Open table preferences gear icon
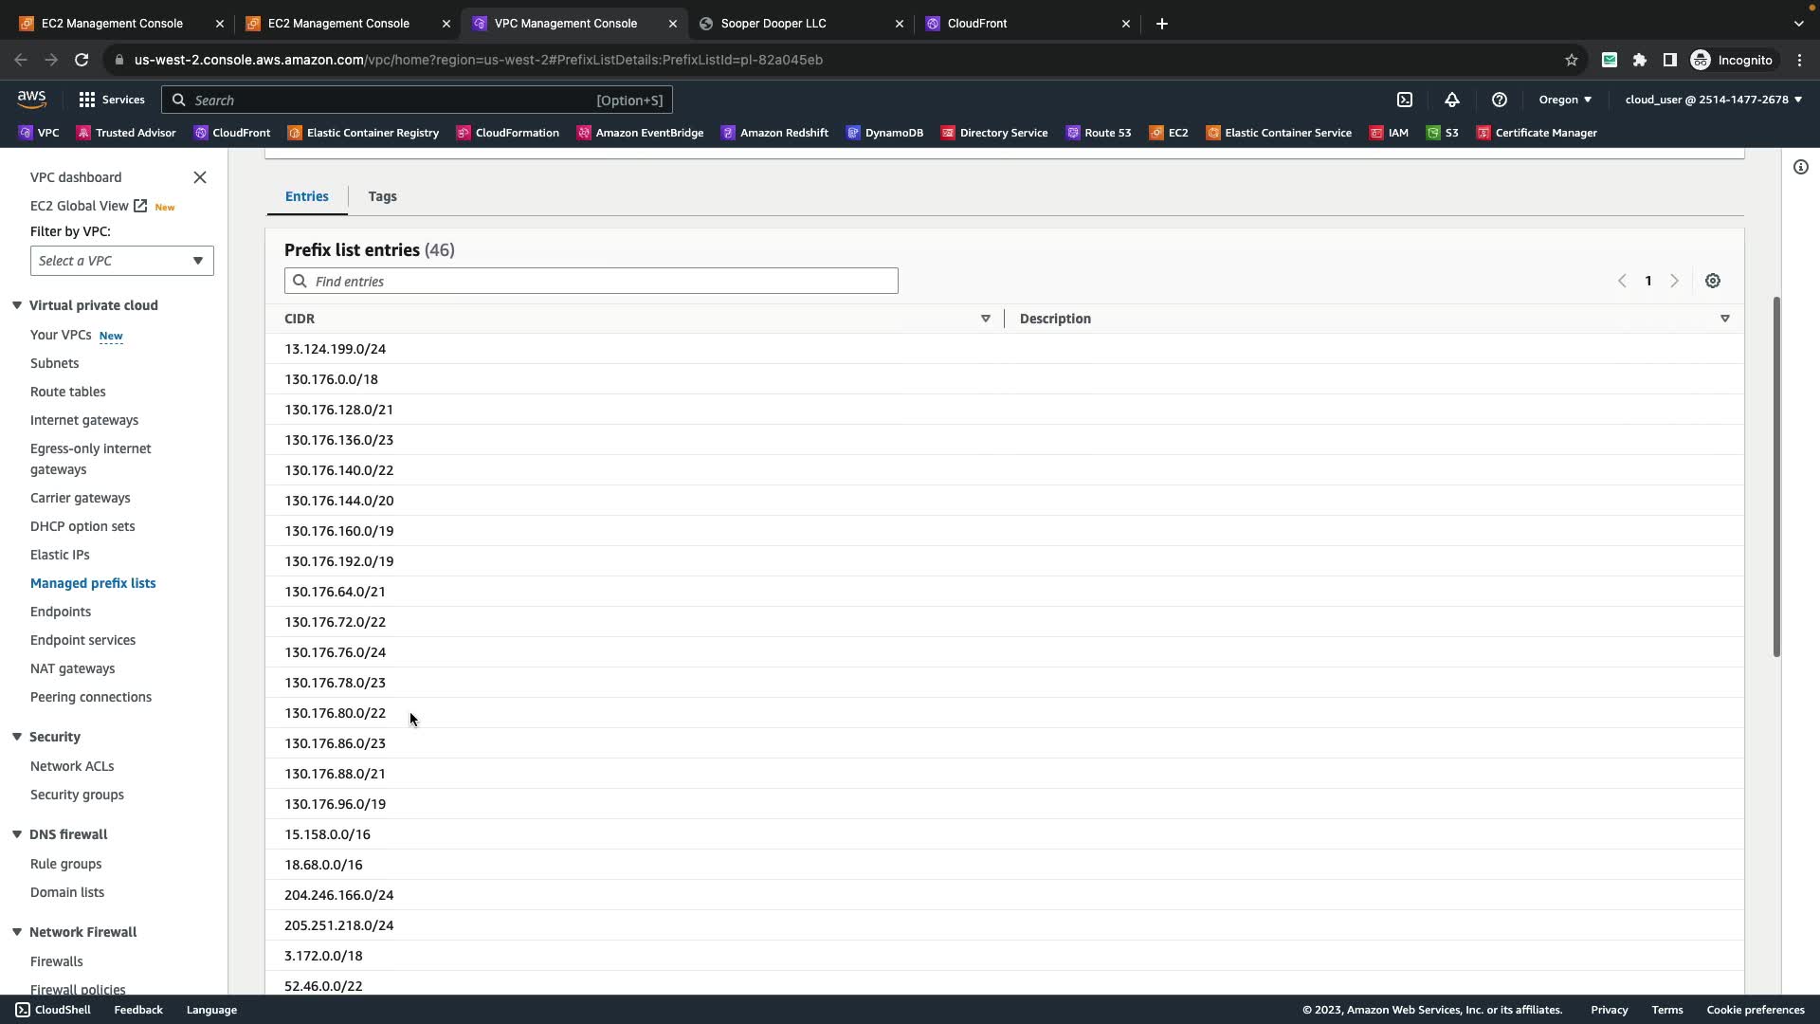 pyautogui.click(x=1712, y=281)
